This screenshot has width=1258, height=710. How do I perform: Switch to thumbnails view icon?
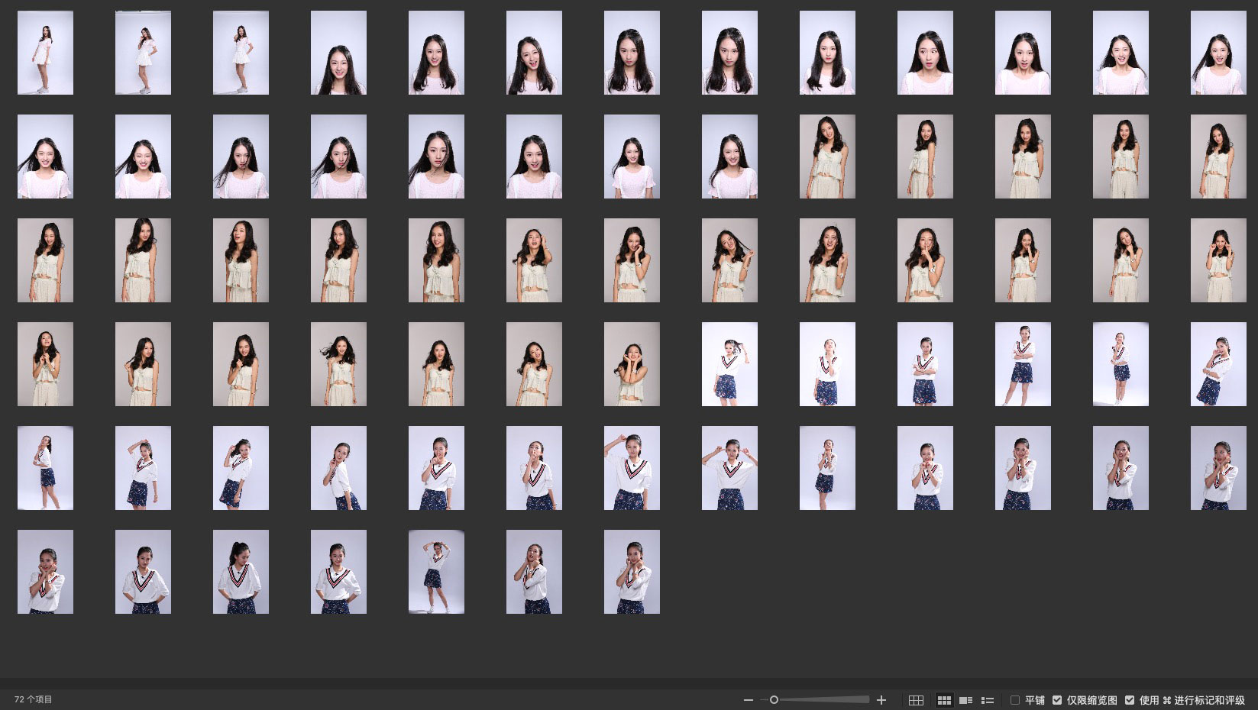click(944, 700)
